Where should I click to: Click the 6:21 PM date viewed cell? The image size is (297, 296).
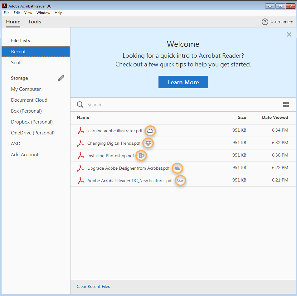(x=280, y=180)
